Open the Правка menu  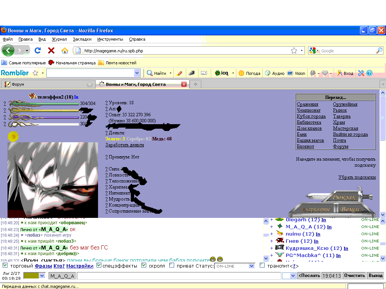25,39
